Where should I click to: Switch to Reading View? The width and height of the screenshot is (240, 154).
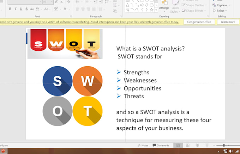coord(197,145)
